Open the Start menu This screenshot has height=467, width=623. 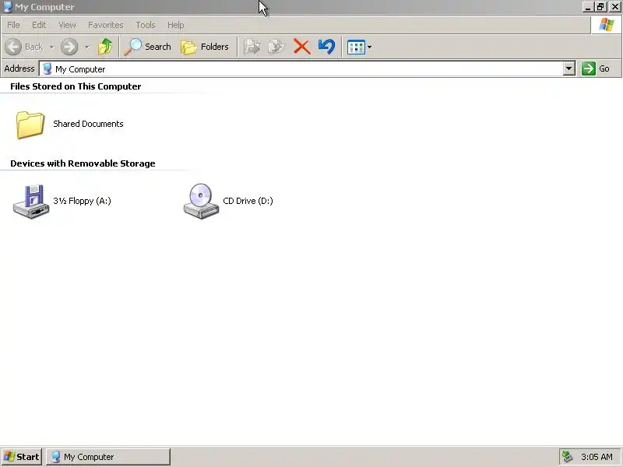coord(22,457)
